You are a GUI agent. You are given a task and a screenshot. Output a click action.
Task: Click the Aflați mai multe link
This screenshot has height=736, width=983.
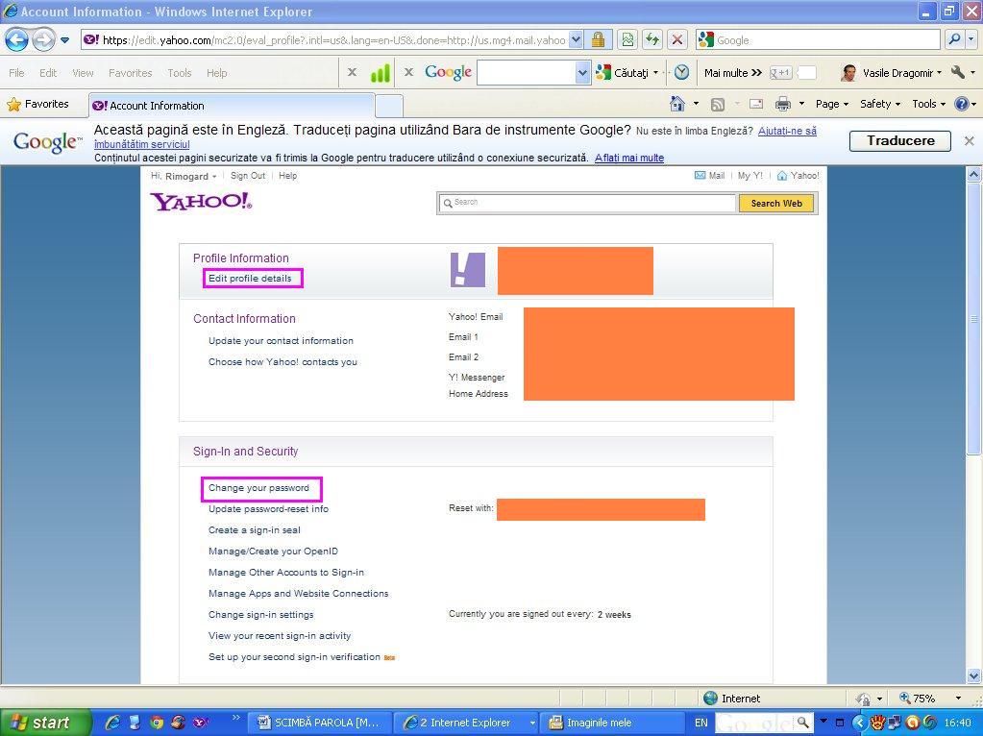tap(629, 158)
